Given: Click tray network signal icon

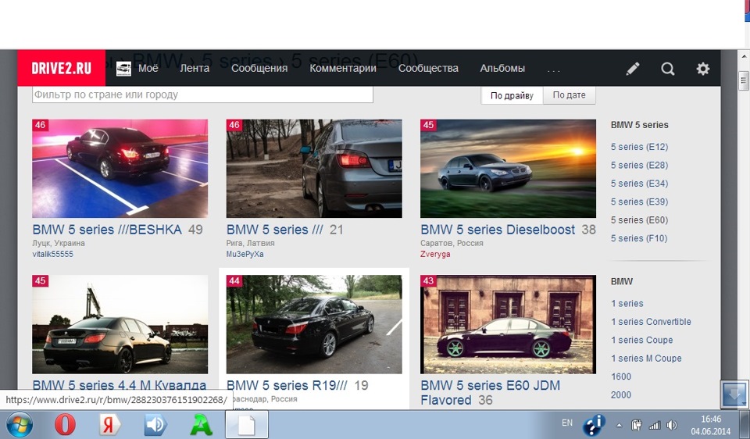Looking at the screenshot, I should (654, 425).
